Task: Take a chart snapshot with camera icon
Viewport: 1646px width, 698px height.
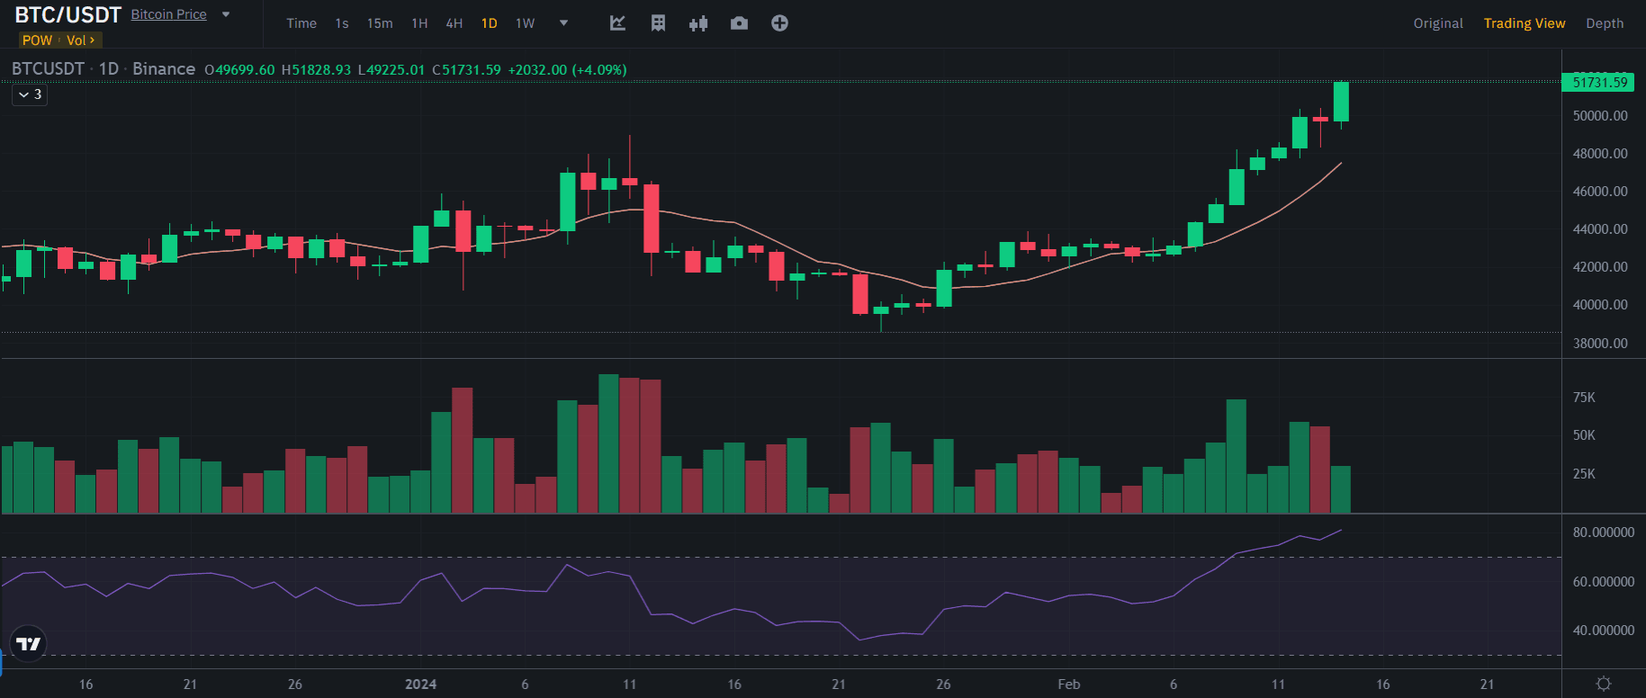Action: (x=739, y=23)
